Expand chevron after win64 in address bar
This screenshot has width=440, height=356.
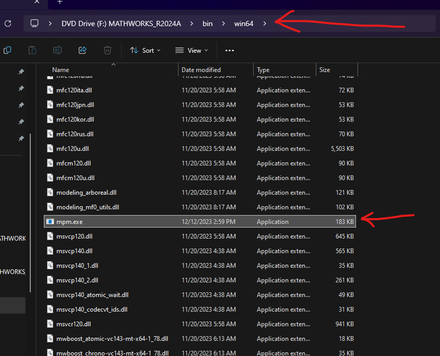(x=264, y=23)
